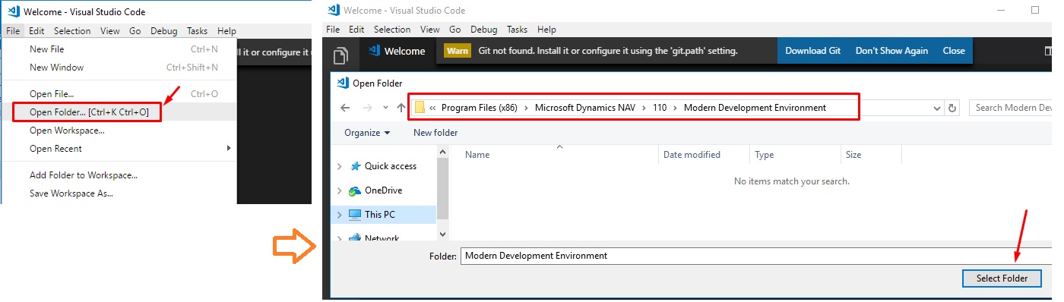
Task: Open Tasks menu in right VS Code window
Action: (518, 30)
